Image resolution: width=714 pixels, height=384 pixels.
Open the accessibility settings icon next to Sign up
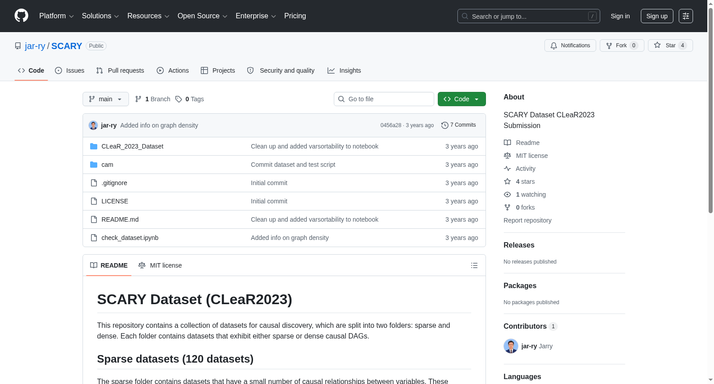point(686,16)
